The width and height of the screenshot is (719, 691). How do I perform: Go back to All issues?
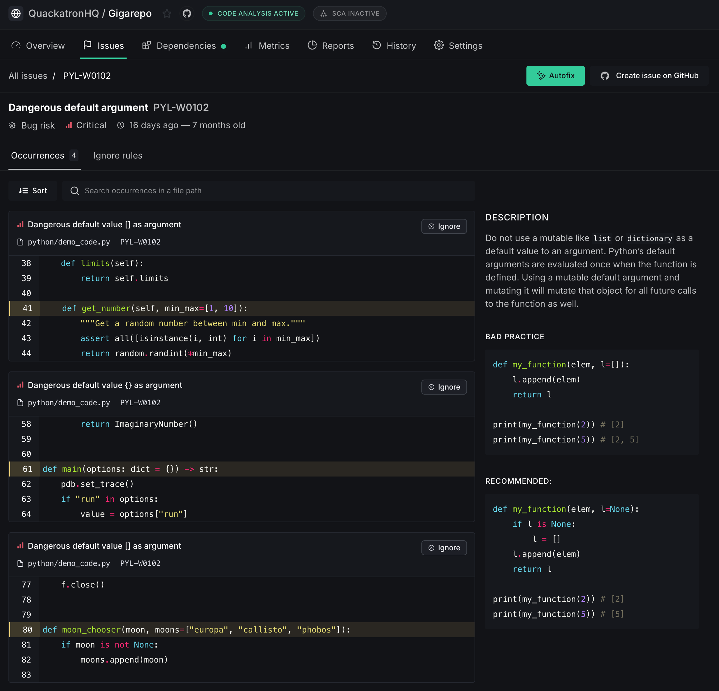click(x=28, y=76)
